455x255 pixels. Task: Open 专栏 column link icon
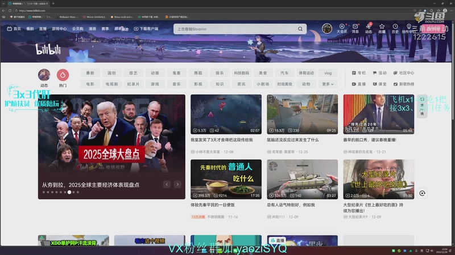(x=359, y=73)
